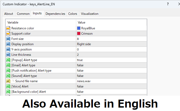Viewport: 180px width, 111px height.
Task: Click the RoyalBlue color swatch
Action: click(79, 28)
